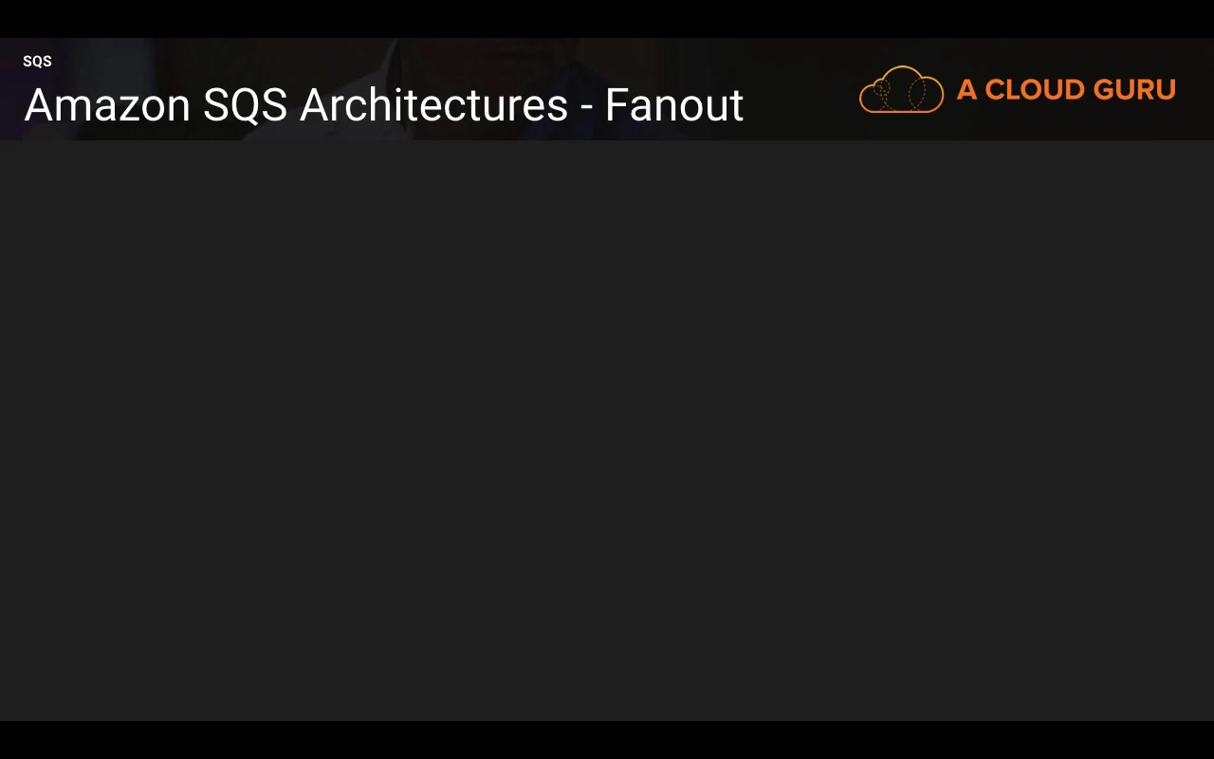Click the word CLOUD in the orange logo text
This screenshot has width=1214, height=759.
point(1034,90)
